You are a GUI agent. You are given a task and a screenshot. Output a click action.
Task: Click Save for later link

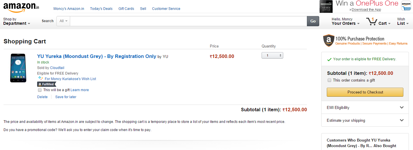66,97
